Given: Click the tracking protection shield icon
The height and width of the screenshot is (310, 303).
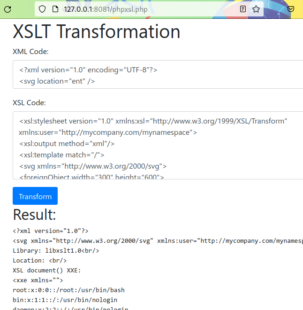Looking at the screenshot, I should [x=42, y=9].
